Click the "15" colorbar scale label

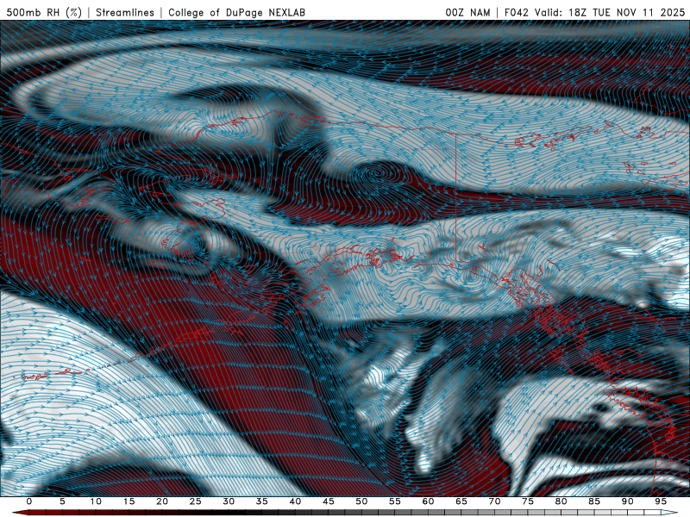[x=129, y=501]
